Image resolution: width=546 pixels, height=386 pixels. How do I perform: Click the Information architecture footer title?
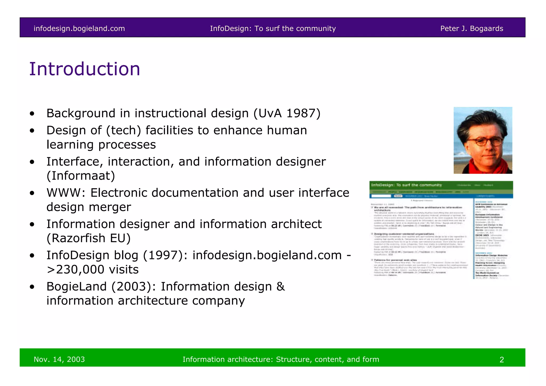point(281,359)
